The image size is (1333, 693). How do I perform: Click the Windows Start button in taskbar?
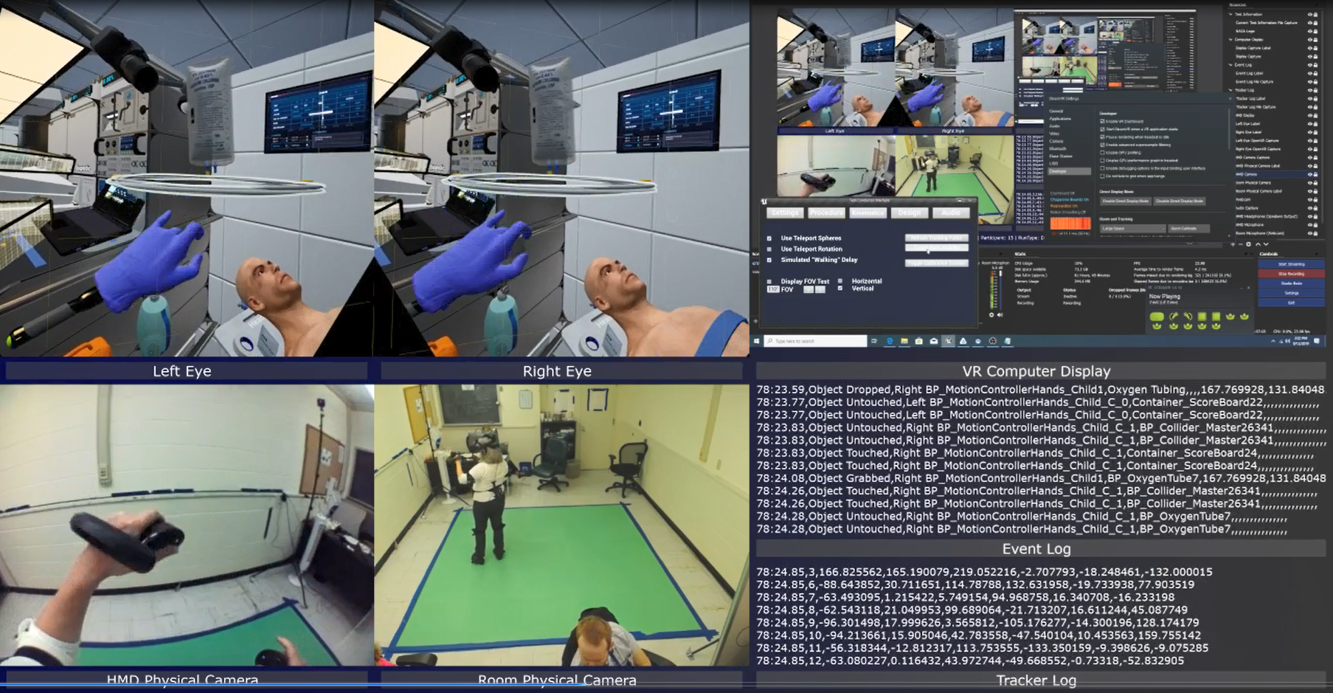pos(756,341)
